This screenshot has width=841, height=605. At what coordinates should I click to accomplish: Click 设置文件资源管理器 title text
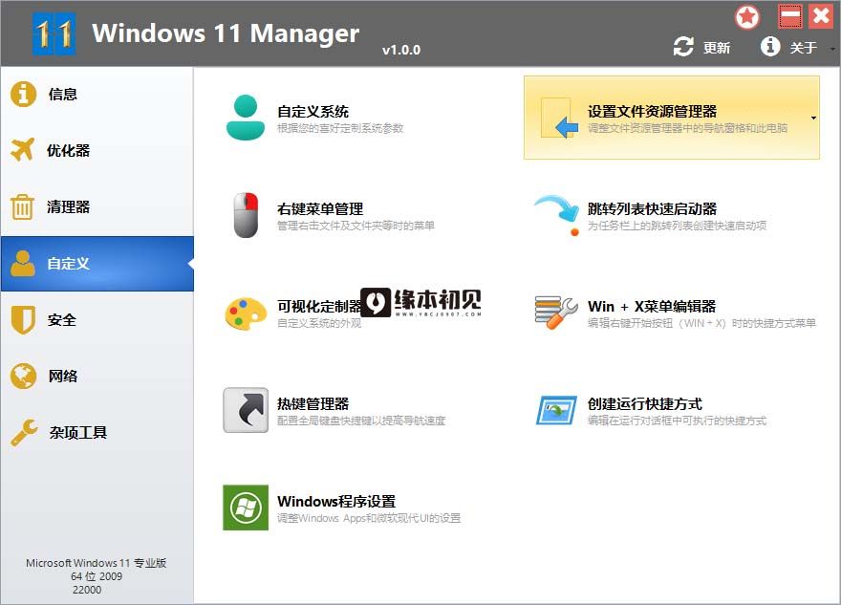(x=652, y=112)
